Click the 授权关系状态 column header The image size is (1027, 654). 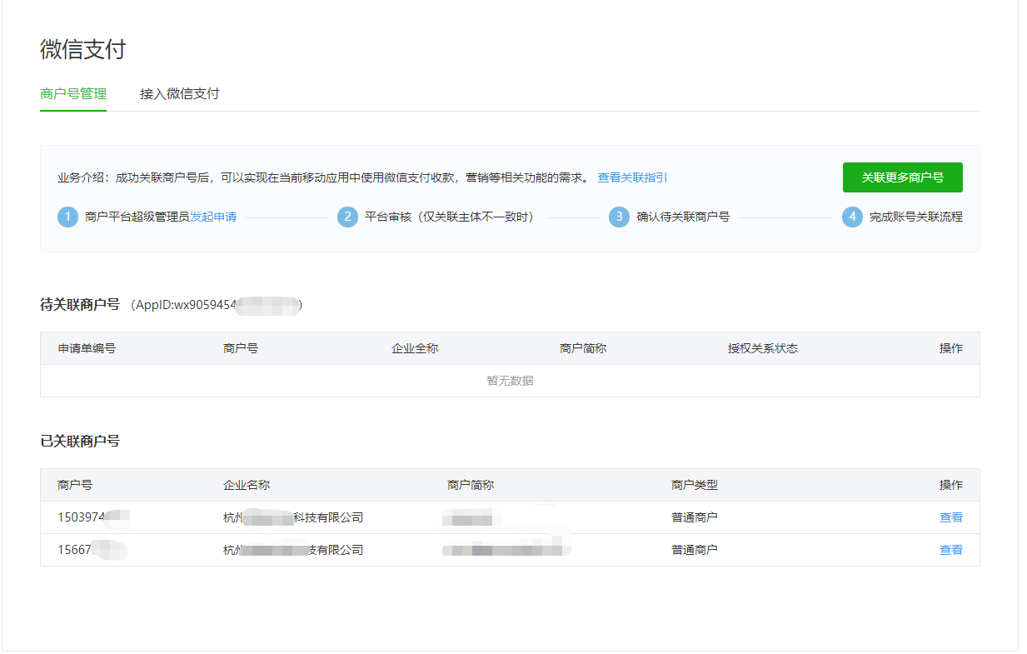click(x=763, y=348)
